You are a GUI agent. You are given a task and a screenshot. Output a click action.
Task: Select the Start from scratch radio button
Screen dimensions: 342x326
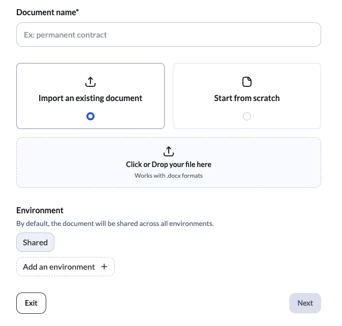(x=246, y=116)
